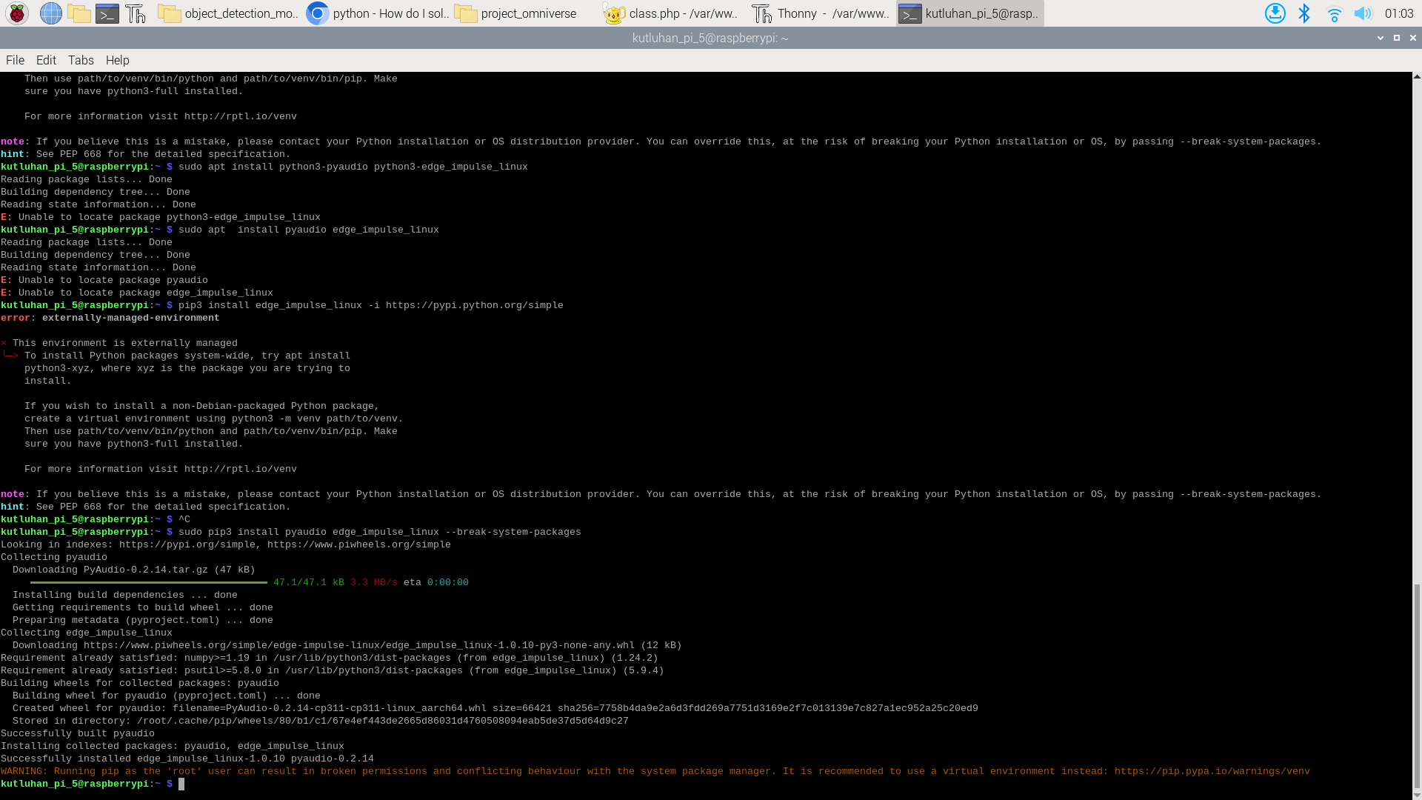The width and height of the screenshot is (1422, 800).
Task: Click the terminal scrollbar up arrow
Action: (x=1417, y=76)
